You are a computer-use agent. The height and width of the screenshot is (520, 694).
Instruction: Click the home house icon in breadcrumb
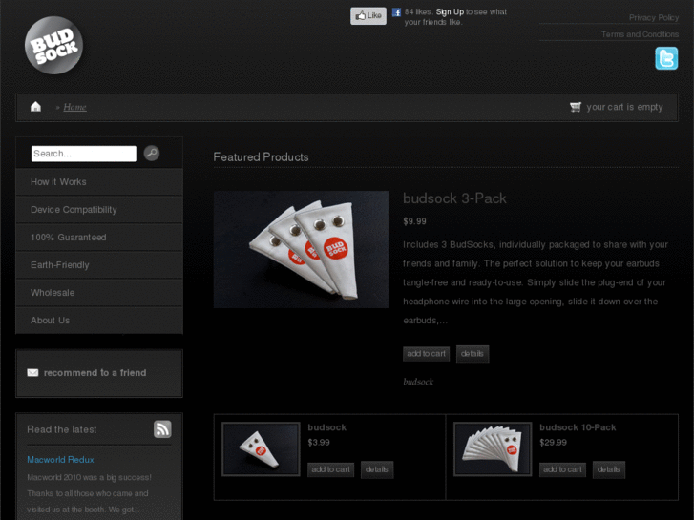click(x=36, y=107)
